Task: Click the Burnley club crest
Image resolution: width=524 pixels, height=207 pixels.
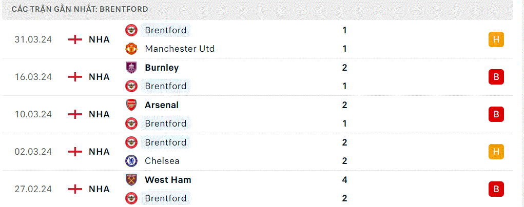Action: (x=131, y=68)
